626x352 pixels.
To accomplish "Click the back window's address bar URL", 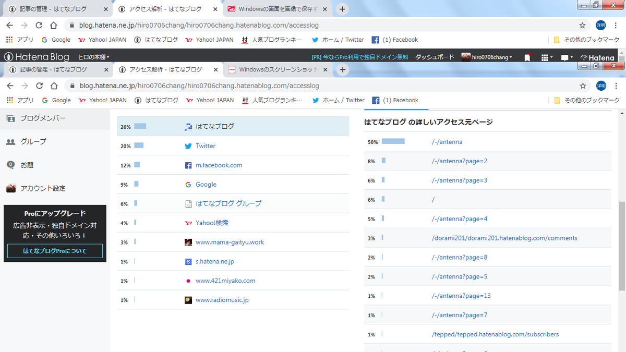I will (x=199, y=25).
